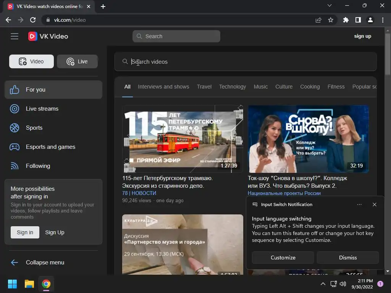The width and height of the screenshot is (391, 293).
Task: Click the VK Video logo
Action: (48, 36)
